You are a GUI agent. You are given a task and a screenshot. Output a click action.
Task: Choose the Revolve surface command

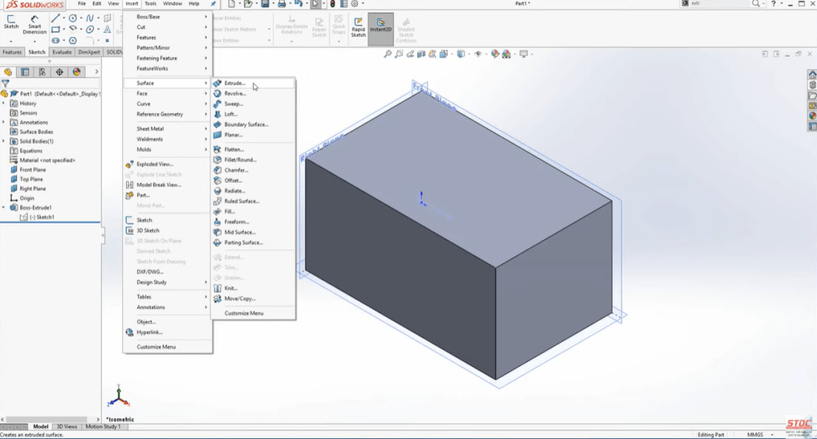tap(235, 93)
